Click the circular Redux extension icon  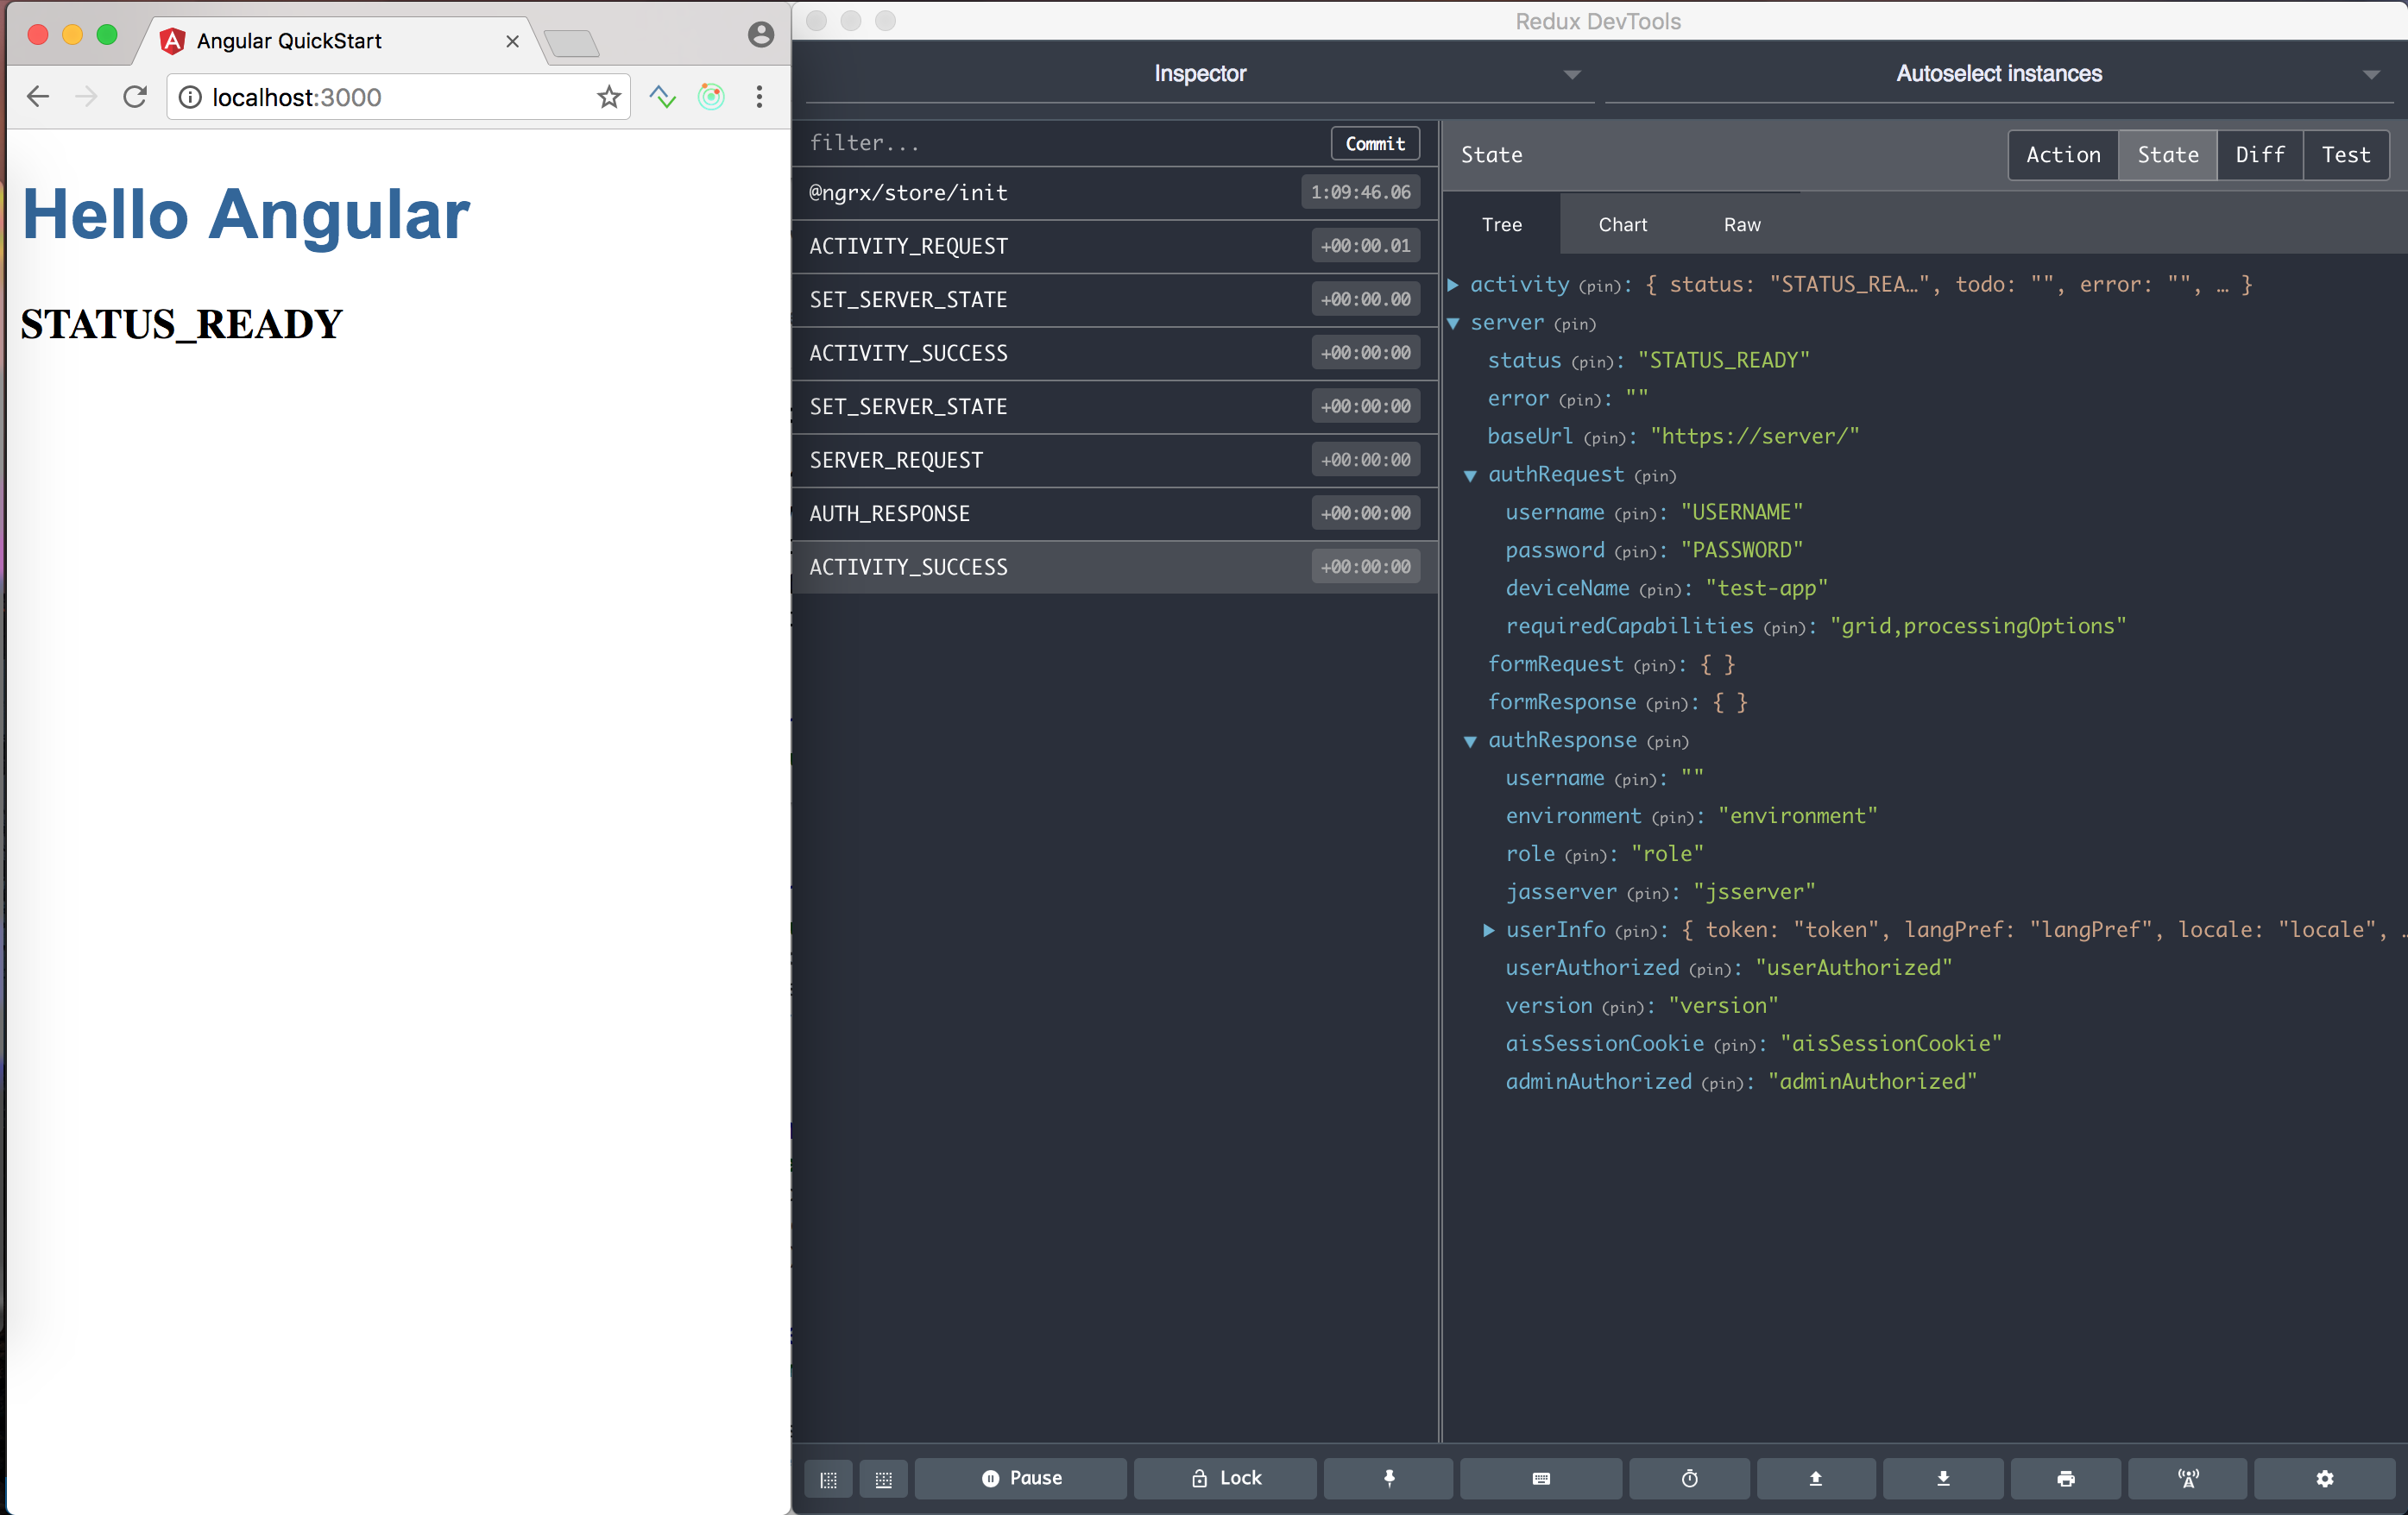tap(711, 97)
